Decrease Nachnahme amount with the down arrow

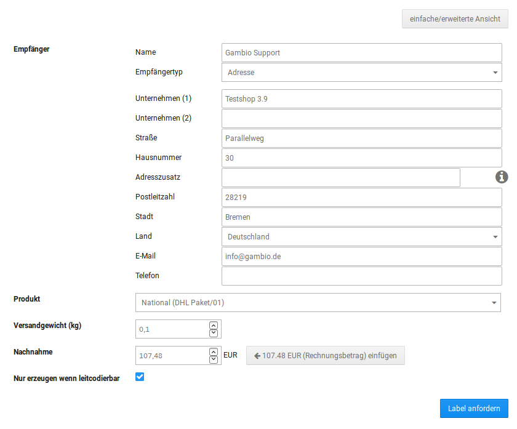(214, 359)
